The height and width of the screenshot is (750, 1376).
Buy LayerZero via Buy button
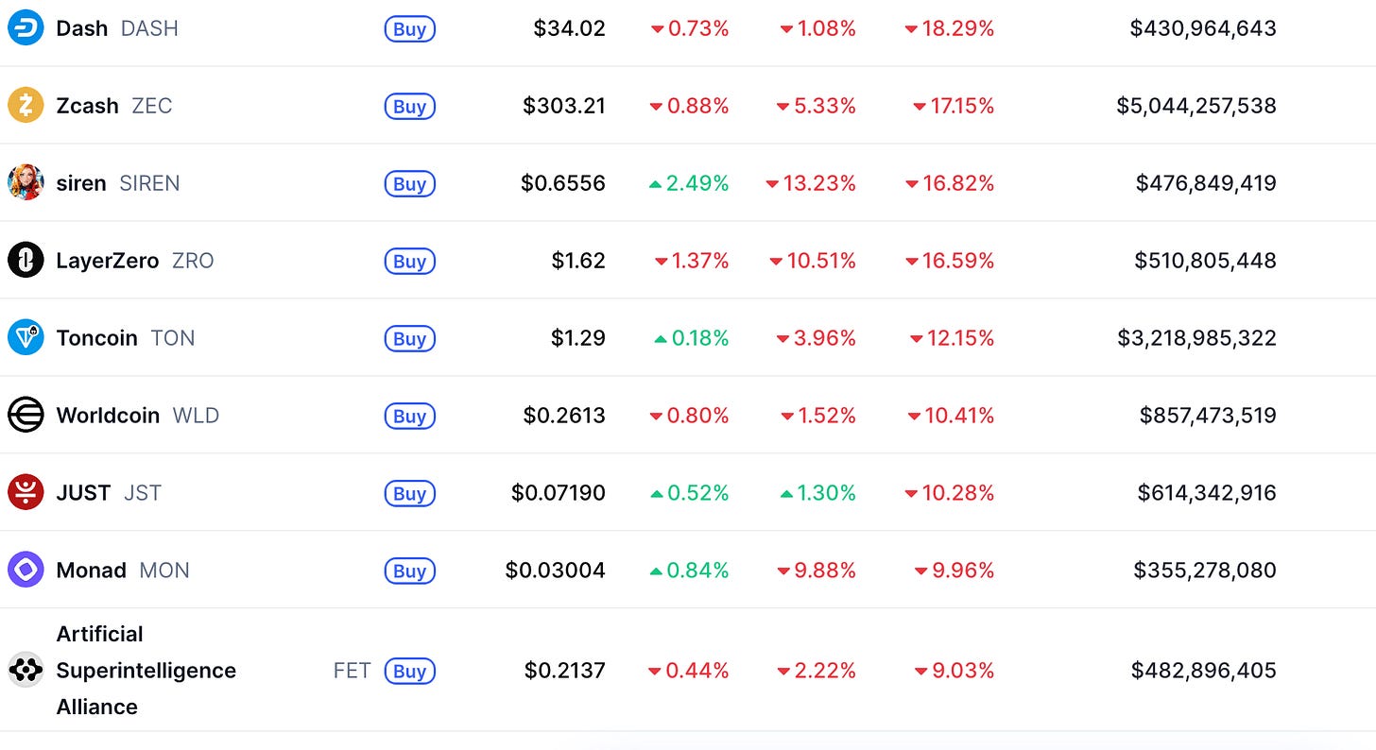[x=410, y=262]
